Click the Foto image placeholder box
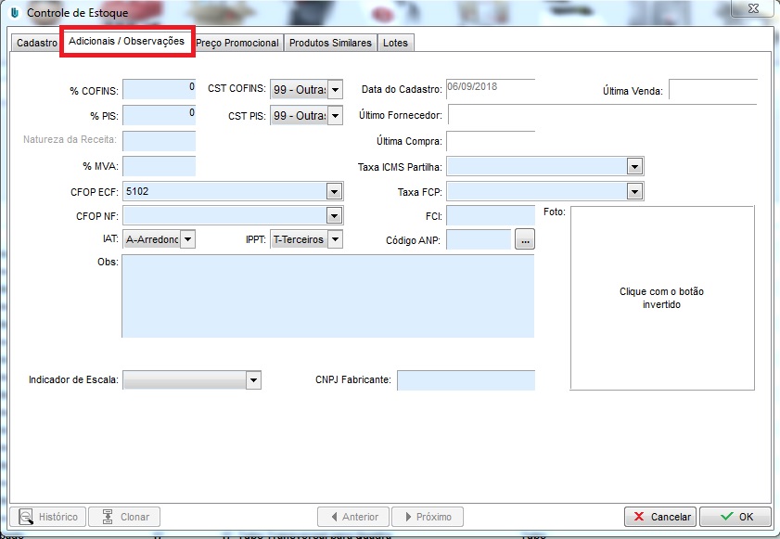The image size is (780, 539). coord(661,298)
